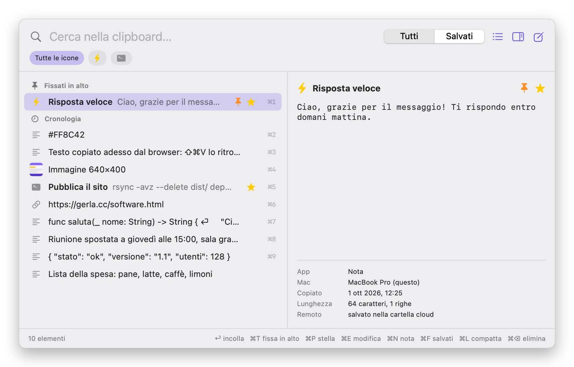The height and width of the screenshot is (367, 574).
Task: Select Testo copiato adesso dal browser entry
Action: tap(153, 152)
